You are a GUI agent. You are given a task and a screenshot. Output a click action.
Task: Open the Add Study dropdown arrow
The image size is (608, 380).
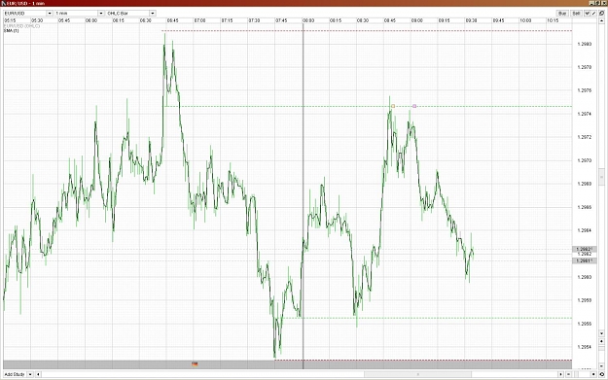[x=30, y=374]
